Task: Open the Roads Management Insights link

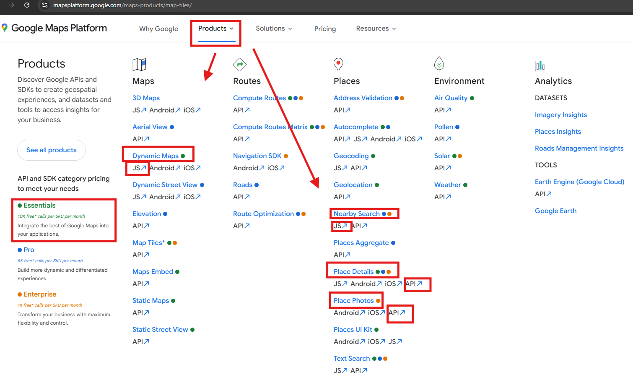Action: pos(579,148)
